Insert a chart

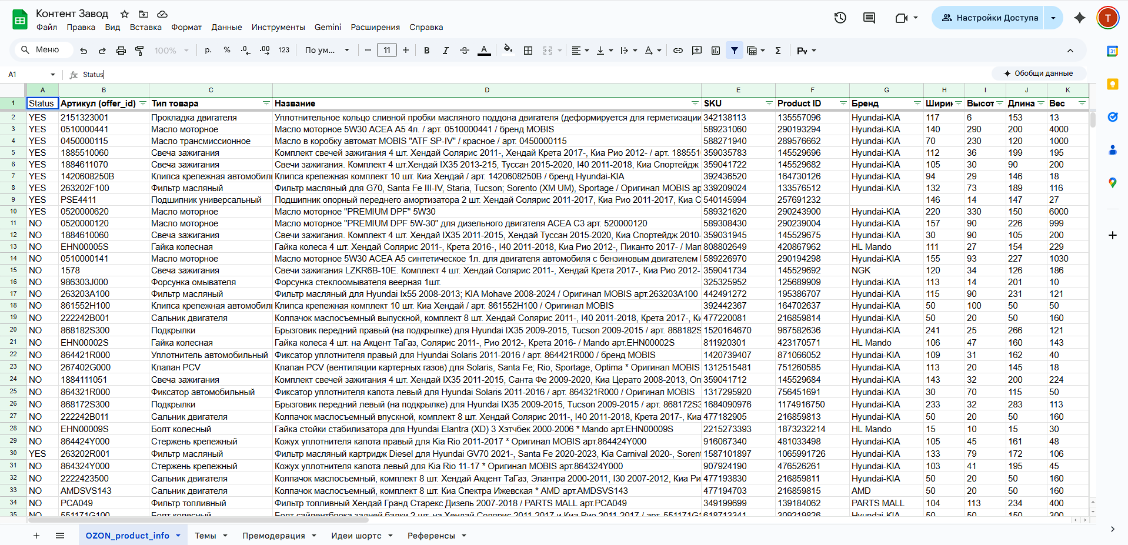coord(716,51)
